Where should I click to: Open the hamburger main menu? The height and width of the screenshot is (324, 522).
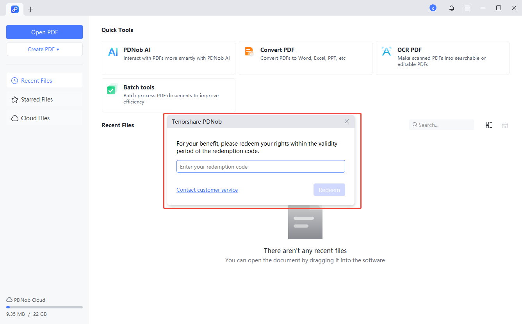tap(467, 8)
